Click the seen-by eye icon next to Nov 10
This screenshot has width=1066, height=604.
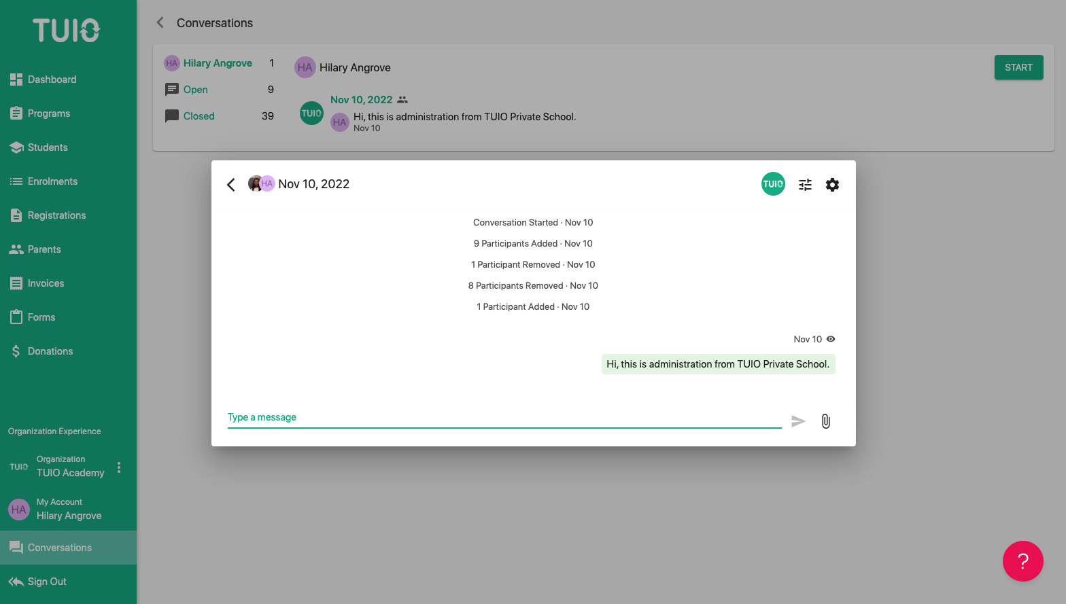coord(831,339)
